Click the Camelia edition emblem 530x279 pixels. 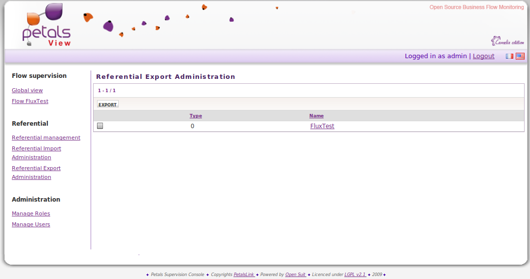tap(507, 41)
